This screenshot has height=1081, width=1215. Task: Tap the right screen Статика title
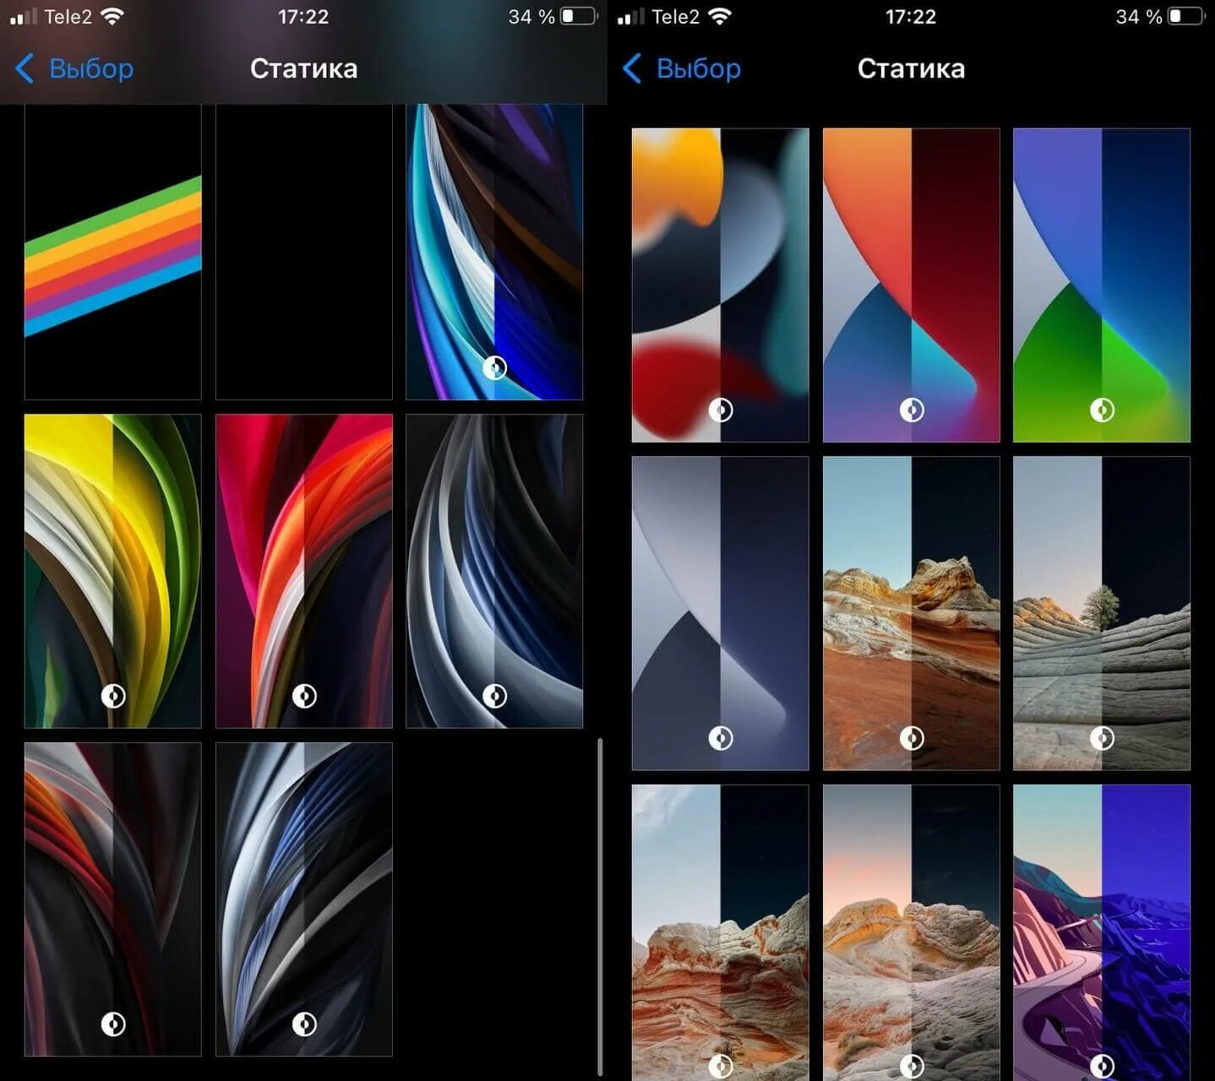(x=912, y=68)
